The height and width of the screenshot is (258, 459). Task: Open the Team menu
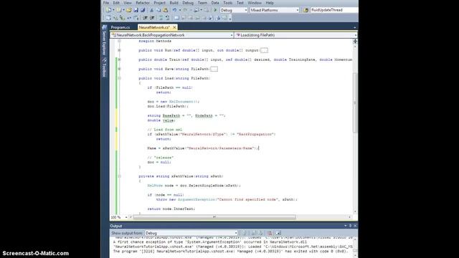pos(202,3)
